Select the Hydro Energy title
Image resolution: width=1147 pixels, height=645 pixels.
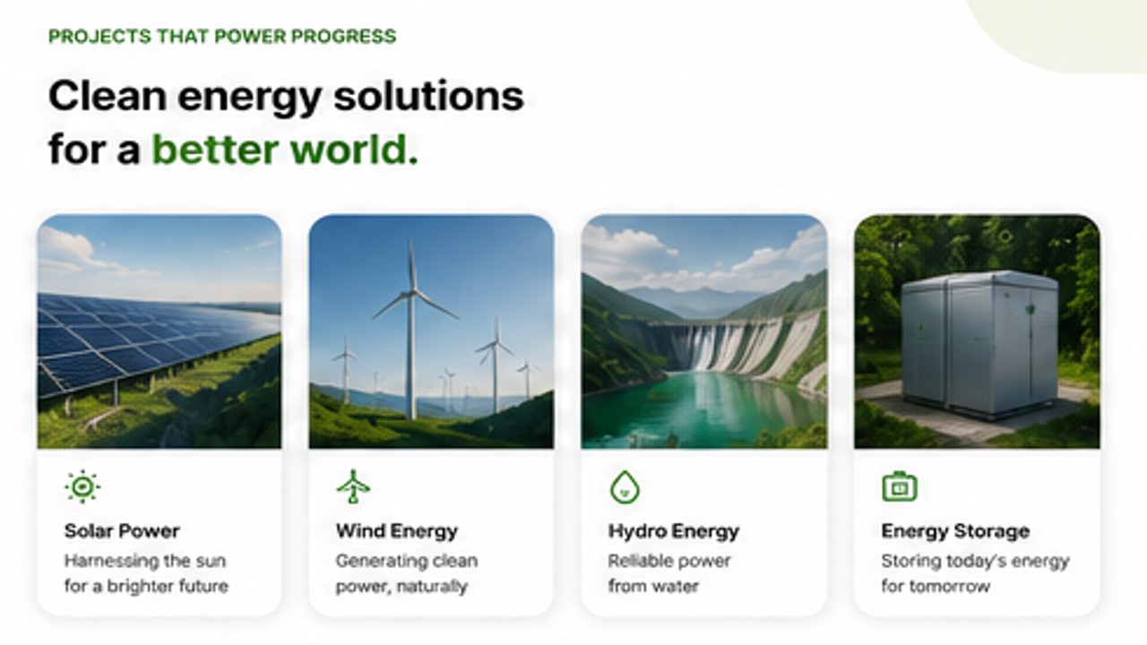point(674,531)
